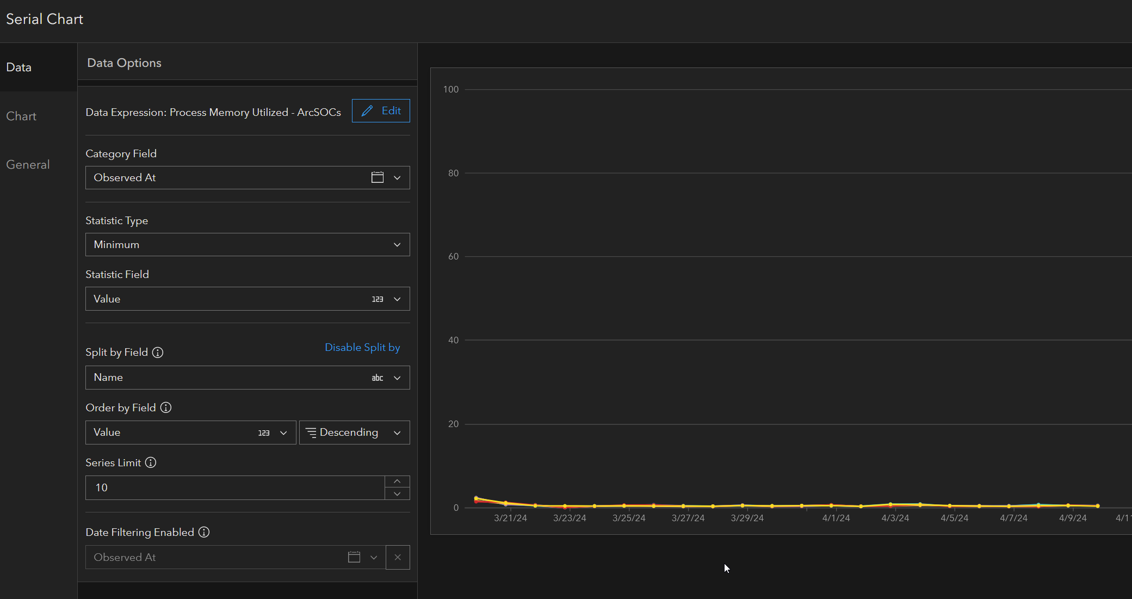Open the Descending sort direction dropdown
This screenshot has height=599, width=1132.
[397, 432]
